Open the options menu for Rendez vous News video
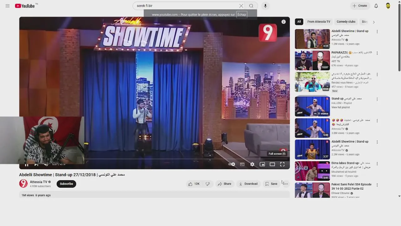 click(377, 75)
